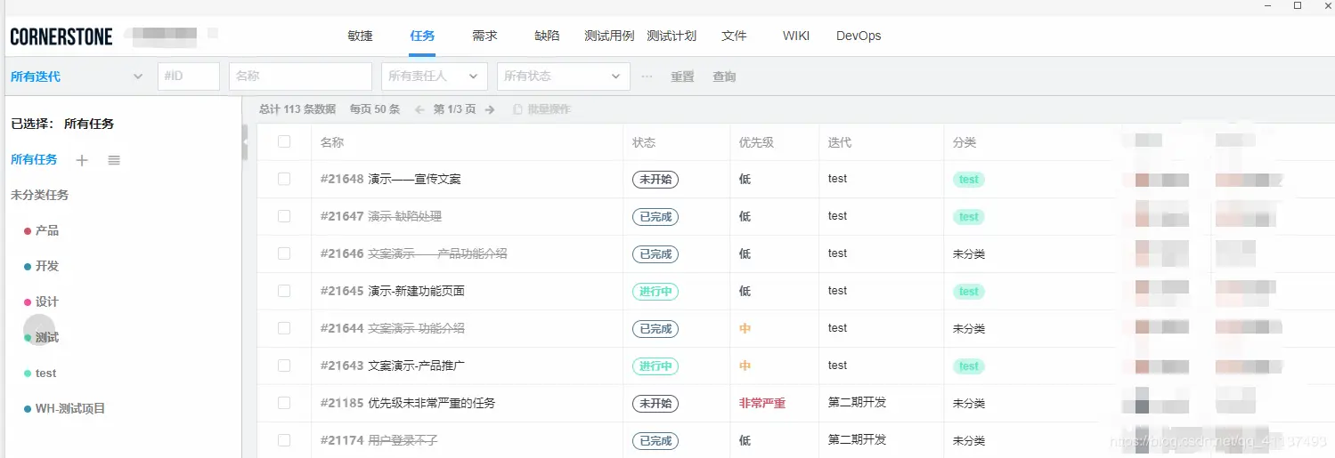
Task: Select the WH-测试项目 category
Action: (69, 409)
